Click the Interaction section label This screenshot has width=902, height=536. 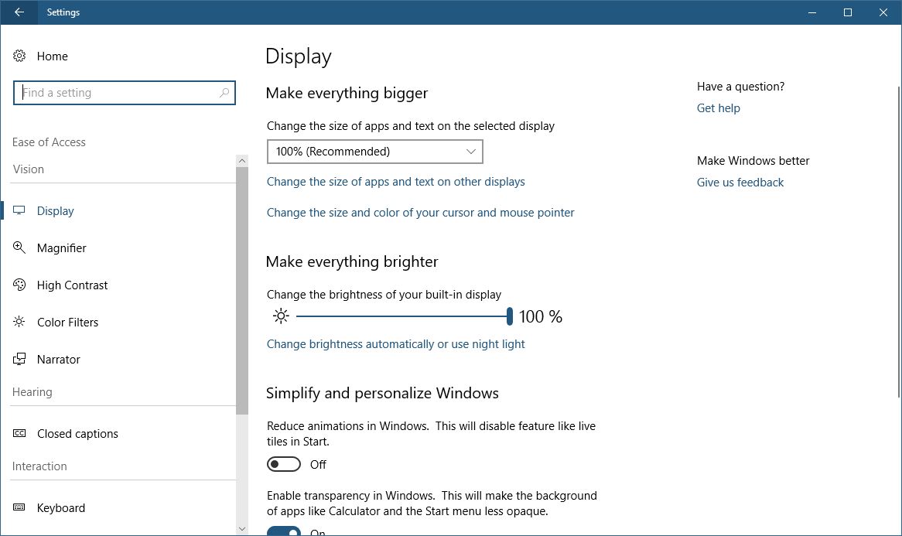[x=39, y=466]
